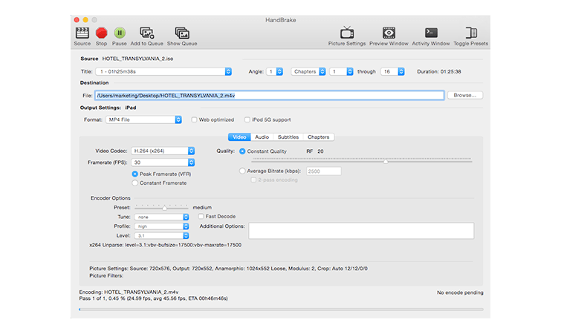
Task: Open the Profile dropdown set to high
Action: (161, 226)
